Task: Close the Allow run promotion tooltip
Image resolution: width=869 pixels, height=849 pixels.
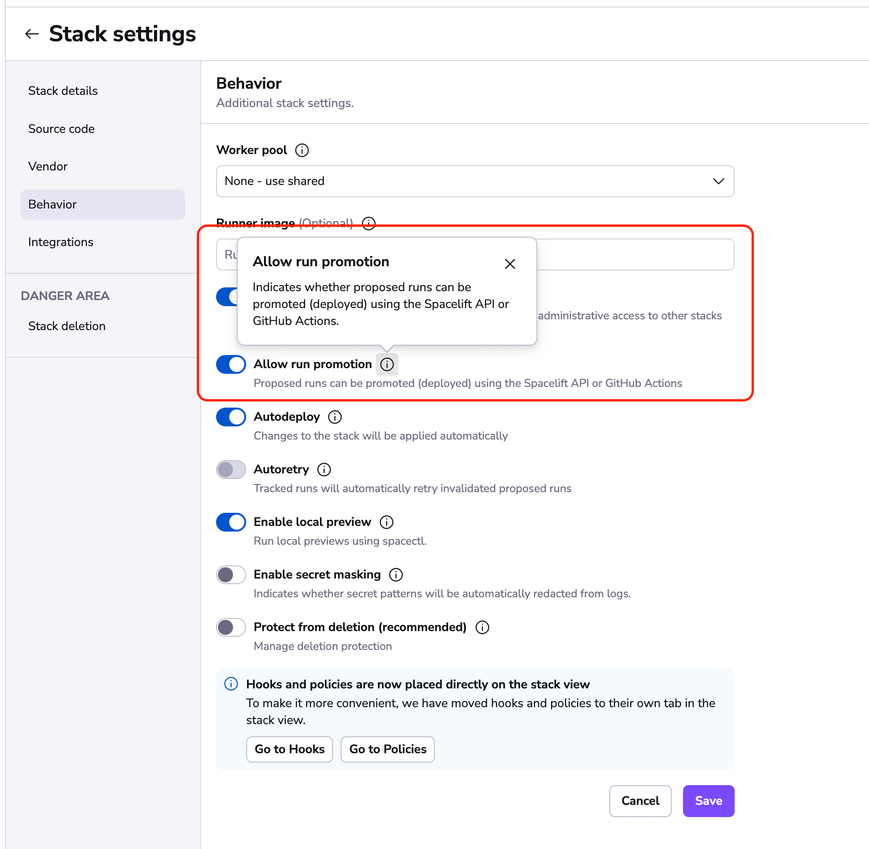Action: tap(510, 264)
